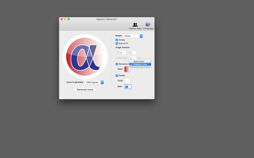254x158 pixels.
Task: Minimize the window with the yellow button
Action: click(x=65, y=19)
